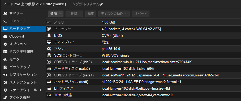The height and width of the screenshot is (101, 241).
Task: Select the VirtIO SCSI single value
Action: [115, 56]
